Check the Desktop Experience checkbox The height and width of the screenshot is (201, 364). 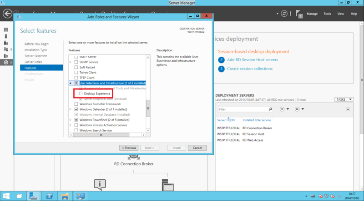pos(81,93)
